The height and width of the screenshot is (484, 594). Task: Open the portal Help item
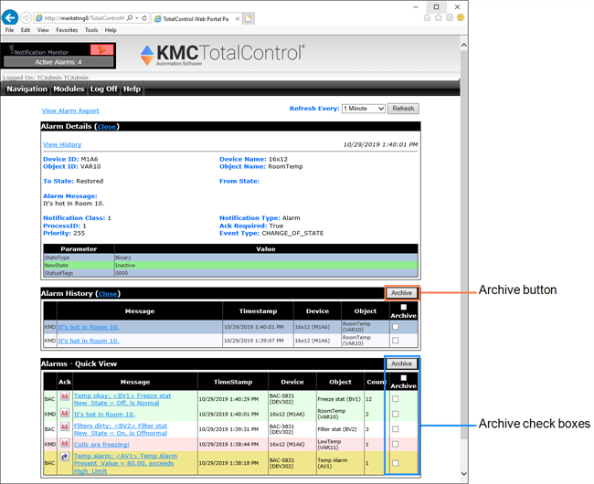coord(132,89)
